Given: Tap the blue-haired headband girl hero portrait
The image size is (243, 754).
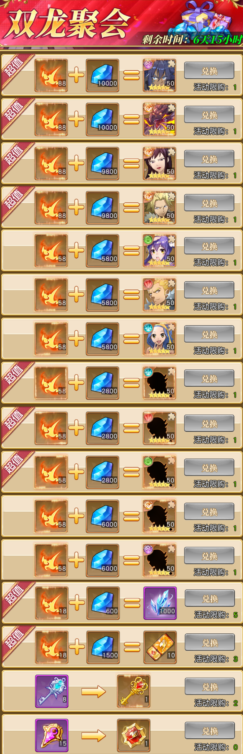Looking at the screenshot, I should tap(159, 339).
